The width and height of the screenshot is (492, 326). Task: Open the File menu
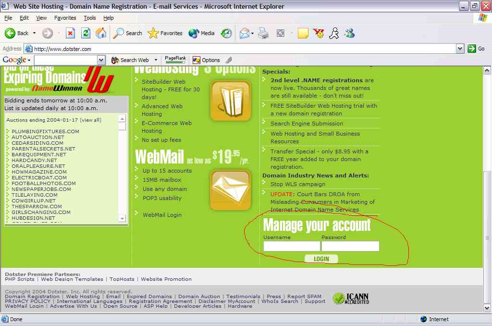pos(8,18)
